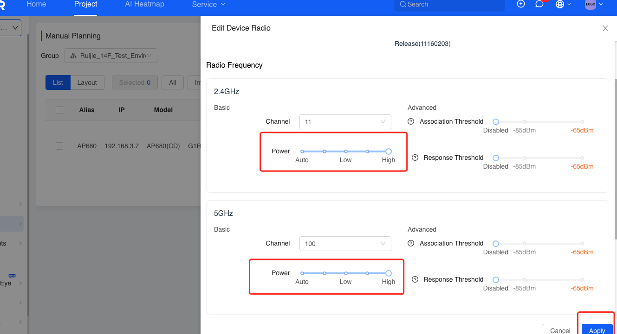The width and height of the screenshot is (617, 334).
Task: Click the Model column header
Action: [x=163, y=110]
